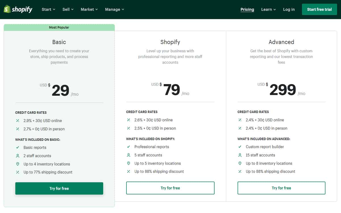Open the Learn dropdown

click(x=269, y=9)
